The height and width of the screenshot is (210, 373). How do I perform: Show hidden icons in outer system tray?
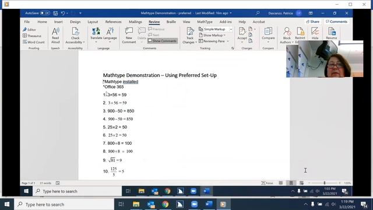[305, 204]
